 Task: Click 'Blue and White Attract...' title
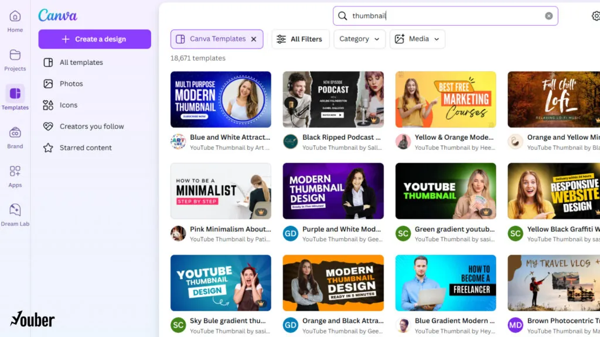point(230,137)
